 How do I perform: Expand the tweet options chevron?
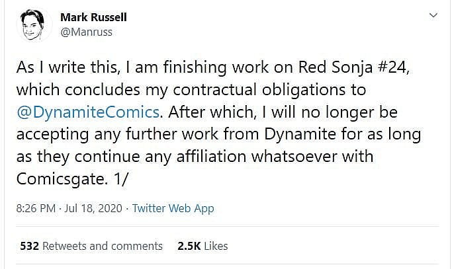pos(433,15)
